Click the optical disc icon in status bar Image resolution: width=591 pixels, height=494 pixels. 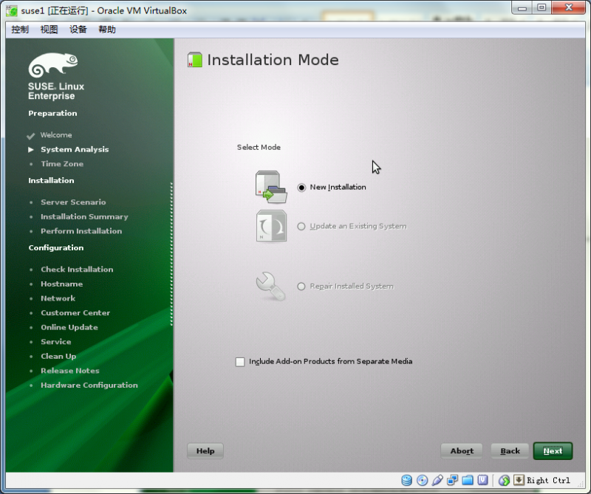(x=422, y=480)
